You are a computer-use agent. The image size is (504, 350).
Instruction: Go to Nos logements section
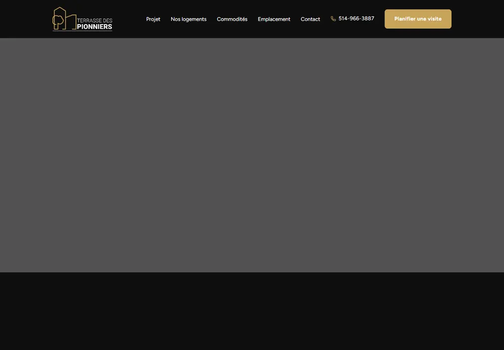pos(188,19)
